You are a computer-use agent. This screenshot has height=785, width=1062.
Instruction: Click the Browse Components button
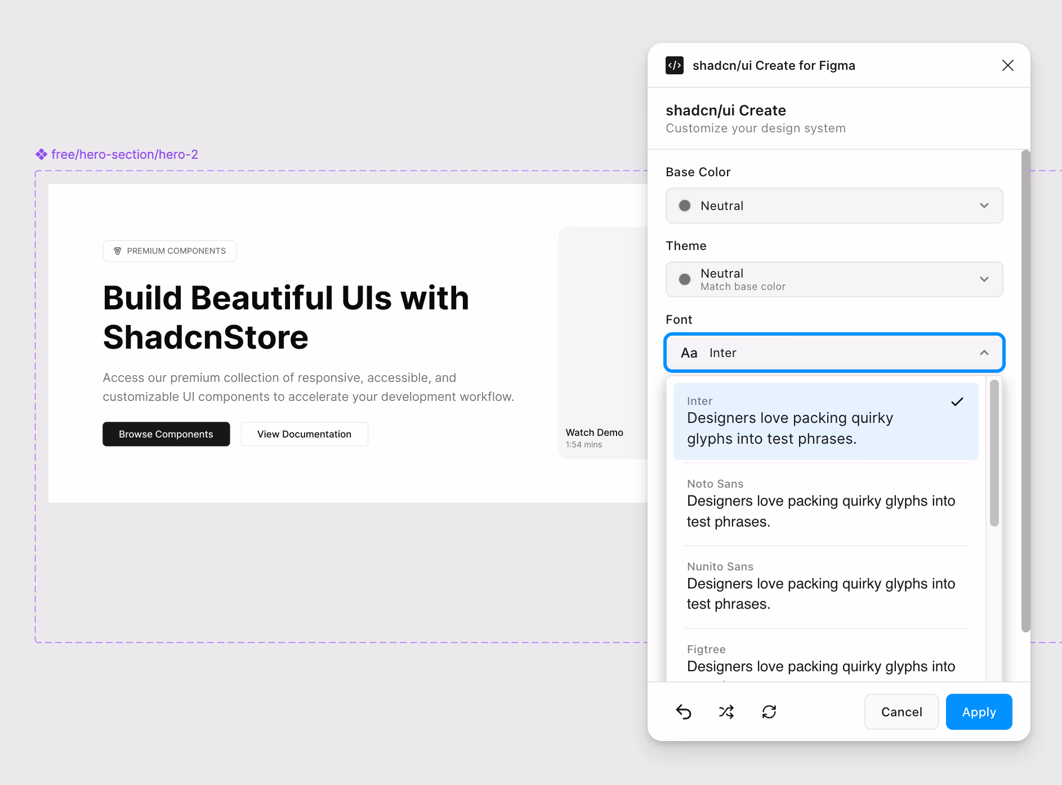tap(166, 434)
